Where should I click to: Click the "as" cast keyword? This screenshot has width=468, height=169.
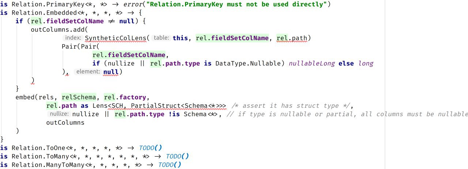(x=84, y=106)
